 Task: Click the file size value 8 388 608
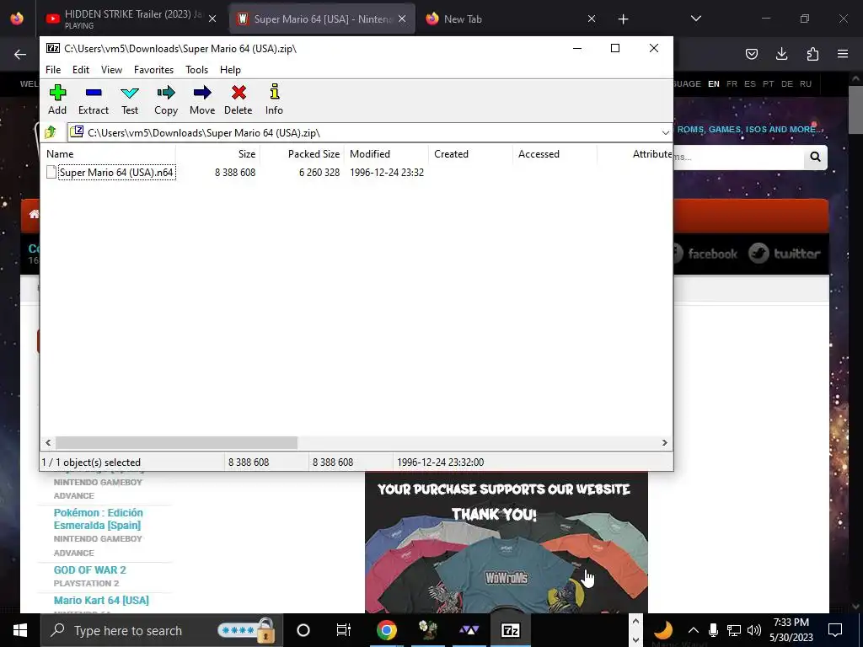235,172
